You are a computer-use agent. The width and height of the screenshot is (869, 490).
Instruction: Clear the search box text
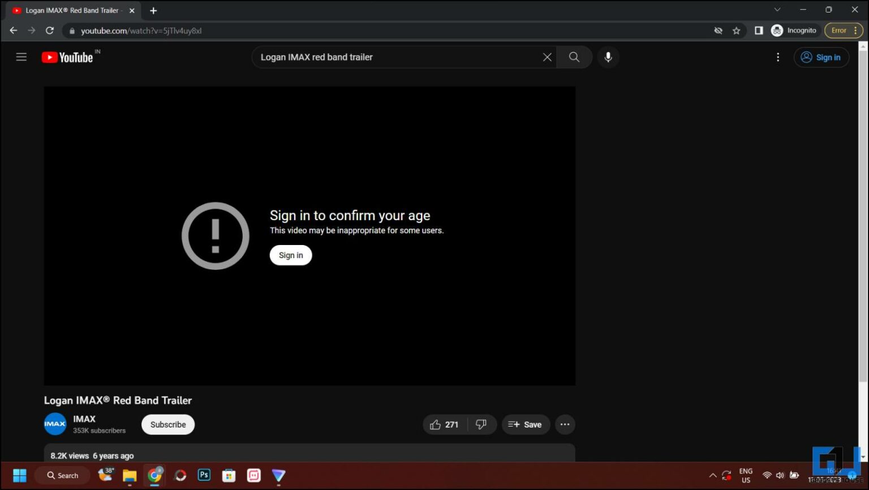tap(547, 57)
